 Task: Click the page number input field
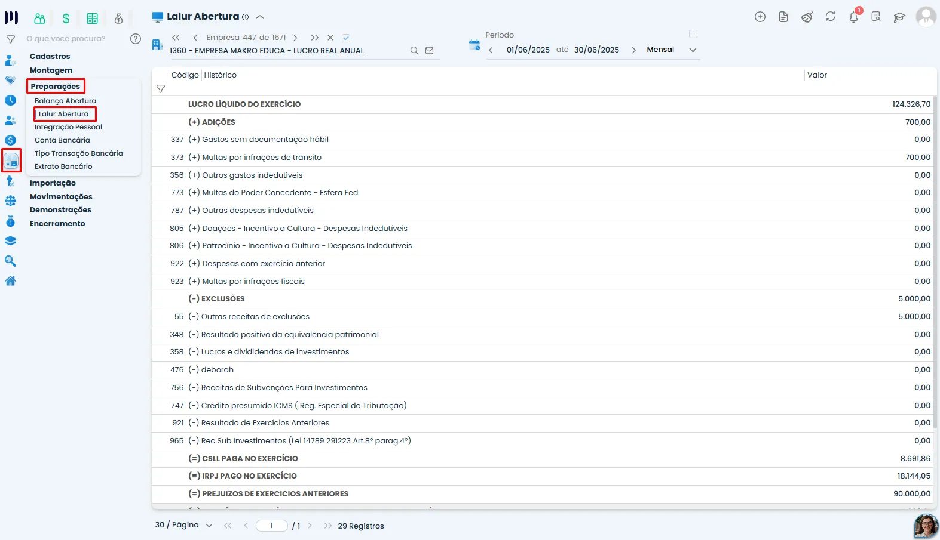[272, 526]
